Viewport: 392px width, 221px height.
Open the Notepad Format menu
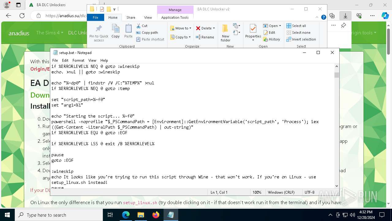pyautogui.click(x=78, y=60)
